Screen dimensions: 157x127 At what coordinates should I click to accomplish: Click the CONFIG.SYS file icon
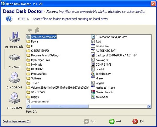93,65
